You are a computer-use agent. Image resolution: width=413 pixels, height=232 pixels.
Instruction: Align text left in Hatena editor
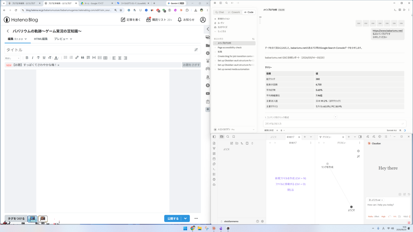pyautogui.click(x=114, y=58)
